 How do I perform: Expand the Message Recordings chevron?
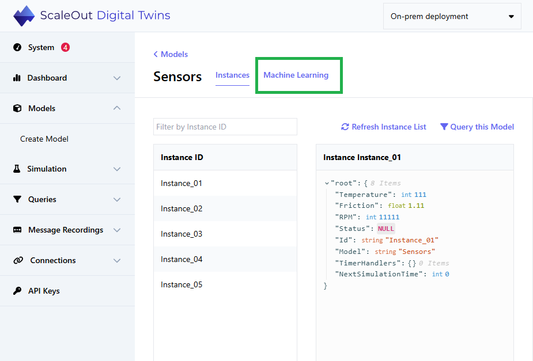117,230
